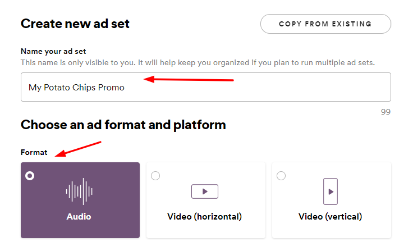Click the Format section label
Screen dimensions: 413x251
[x=34, y=152]
